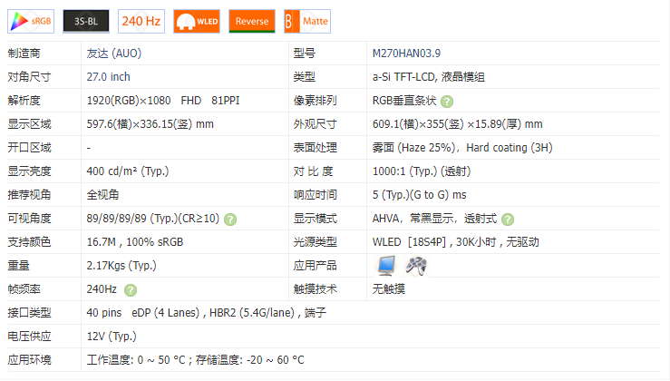Click the 81PPI value
The width and height of the screenshot is (670, 381).
[x=226, y=101]
